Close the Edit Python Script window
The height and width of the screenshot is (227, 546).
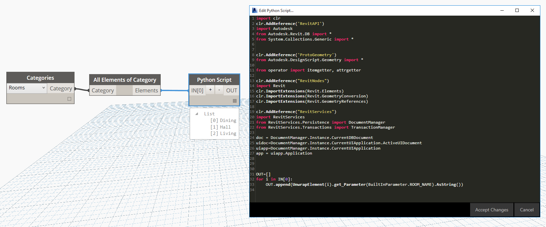(532, 10)
